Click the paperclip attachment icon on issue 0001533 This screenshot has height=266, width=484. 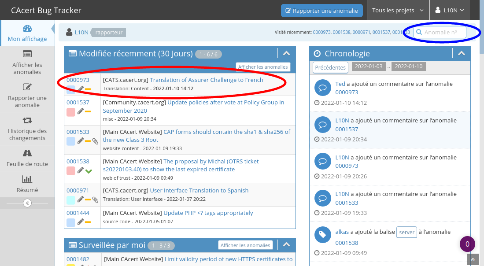click(95, 141)
